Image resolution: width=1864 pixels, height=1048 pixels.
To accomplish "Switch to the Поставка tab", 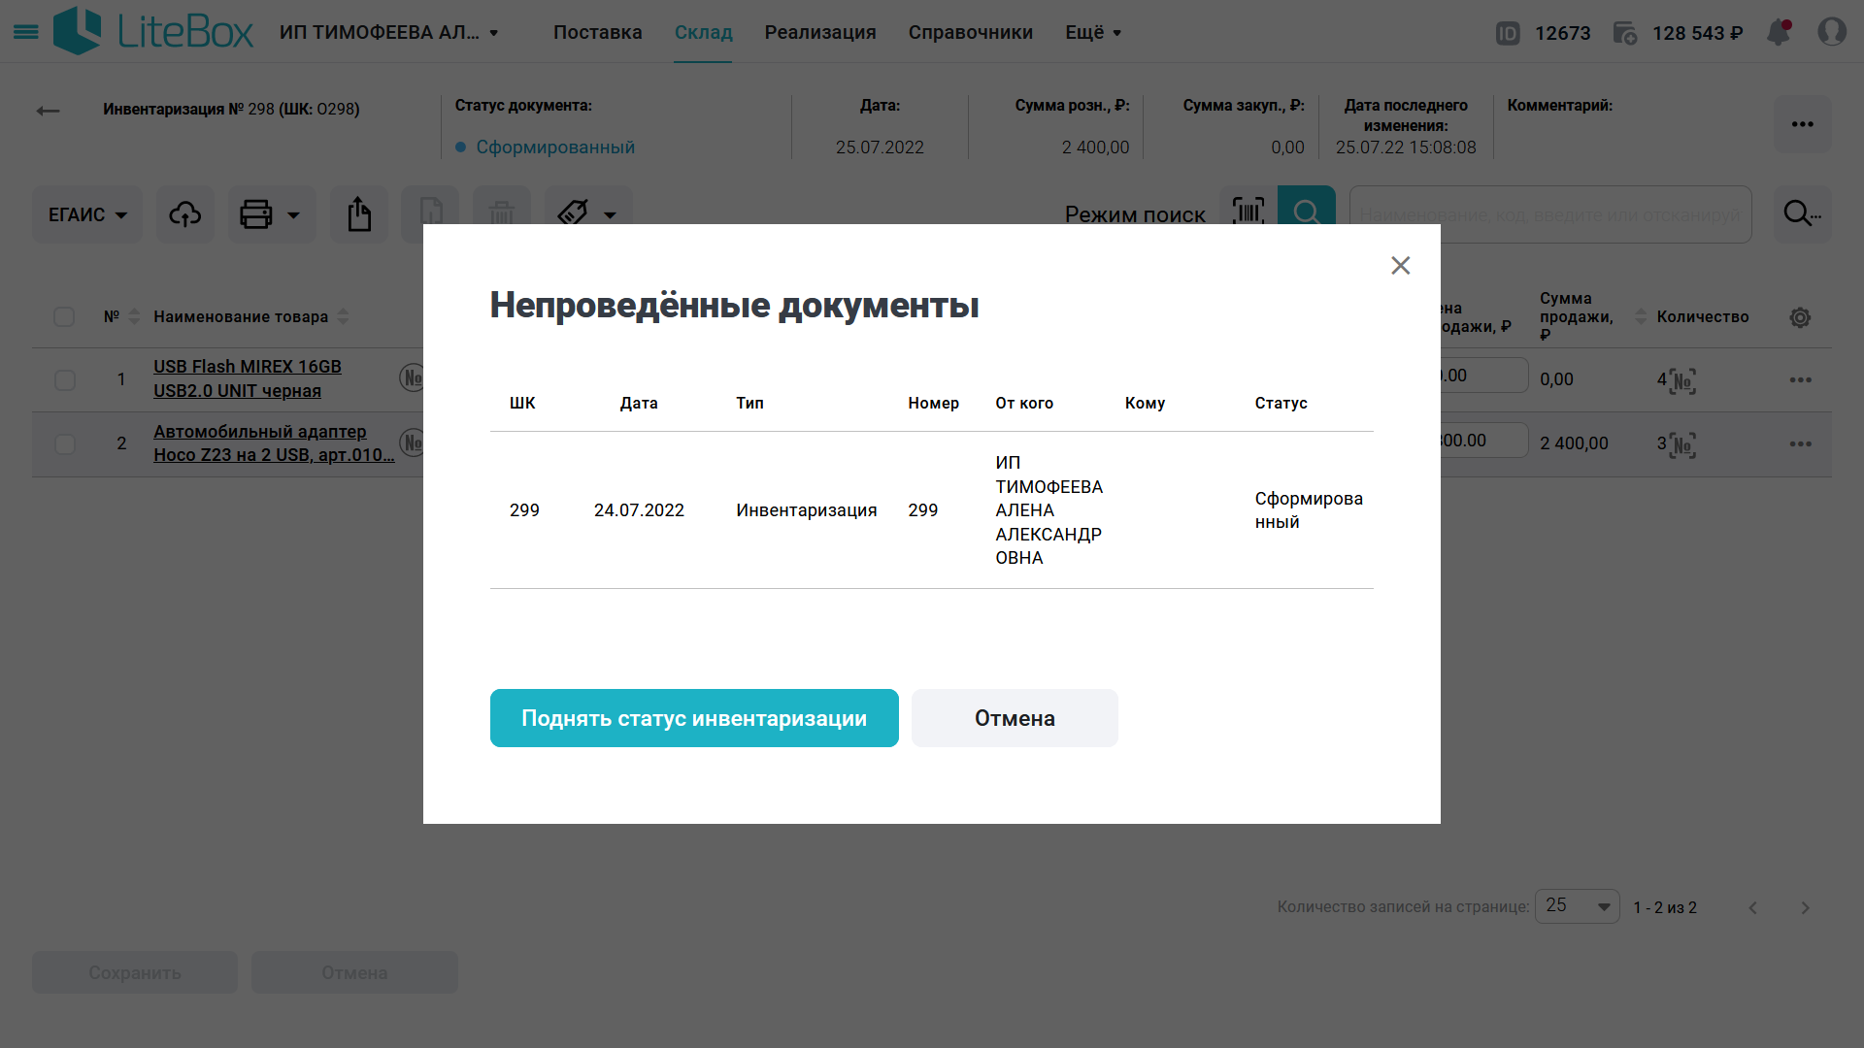I will tap(597, 32).
